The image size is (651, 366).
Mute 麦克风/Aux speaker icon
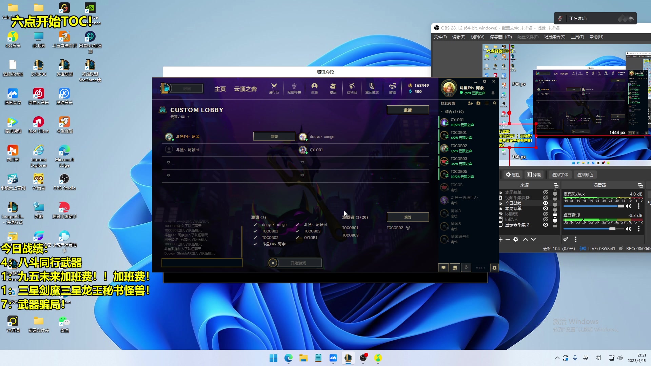629,206
